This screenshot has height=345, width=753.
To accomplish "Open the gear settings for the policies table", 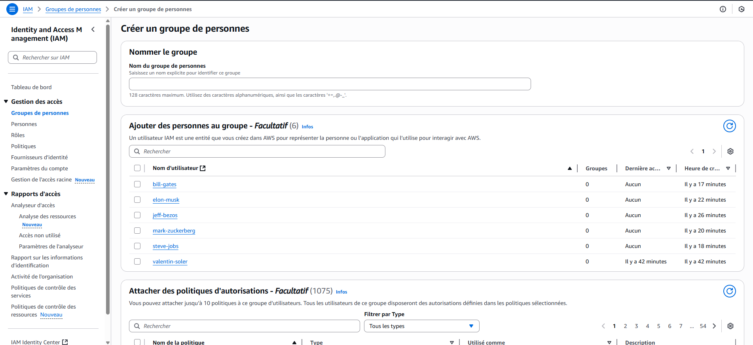I will tap(730, 326).
